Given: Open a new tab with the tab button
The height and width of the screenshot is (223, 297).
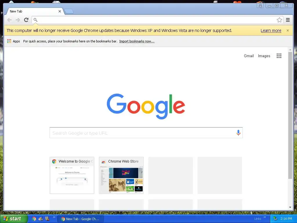Looking at the screenshot, I should (x=69, y=12).
